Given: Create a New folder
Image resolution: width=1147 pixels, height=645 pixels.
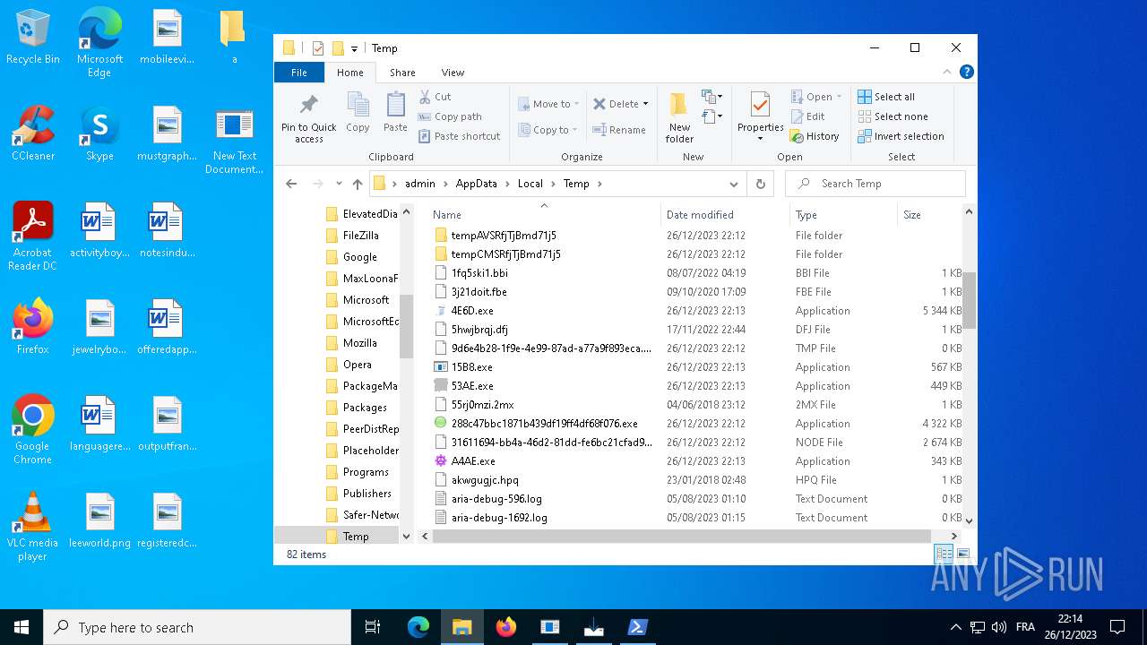Looking at the screenshot, I should click(x=679, y=116).
